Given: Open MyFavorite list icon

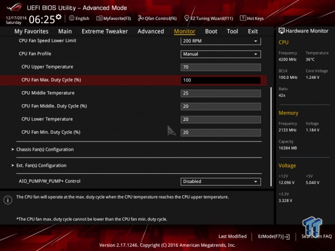Looking at the screenshot, I should (99, 18).
